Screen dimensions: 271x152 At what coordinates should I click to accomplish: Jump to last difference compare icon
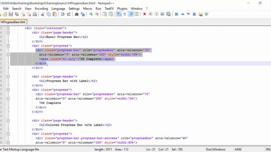(x=194, y=14)
